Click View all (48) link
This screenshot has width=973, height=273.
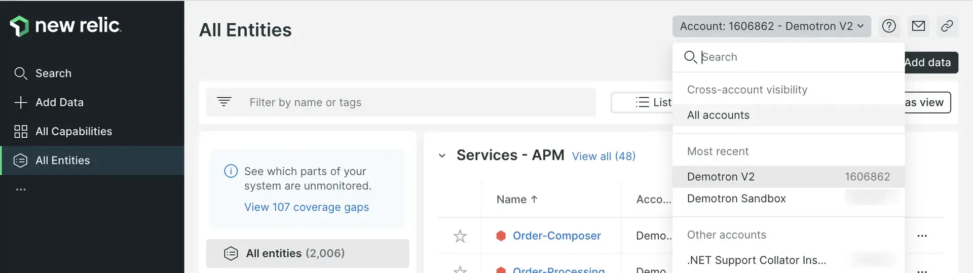pos(604,156)
